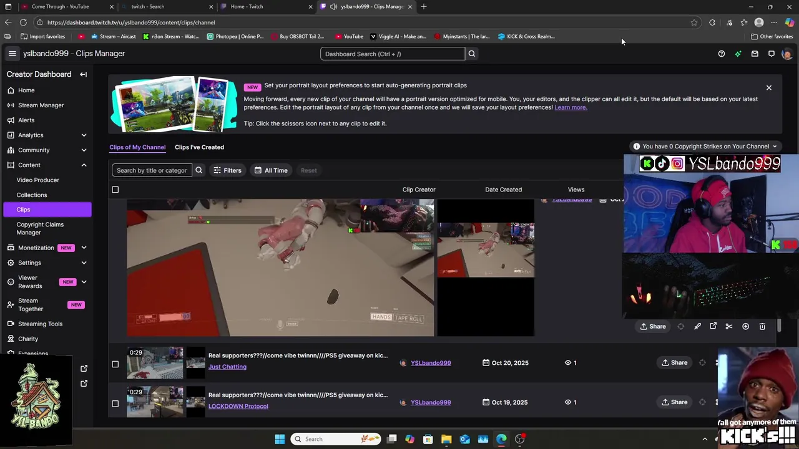This screenshot has height=449, width=799.
Task: Click the portrait sync icon on expanded clip
Action: tap(680, 326)
